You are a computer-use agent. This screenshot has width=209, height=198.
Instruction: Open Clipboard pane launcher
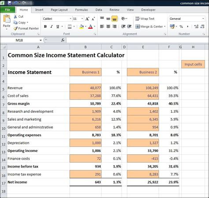pos(38,34)
